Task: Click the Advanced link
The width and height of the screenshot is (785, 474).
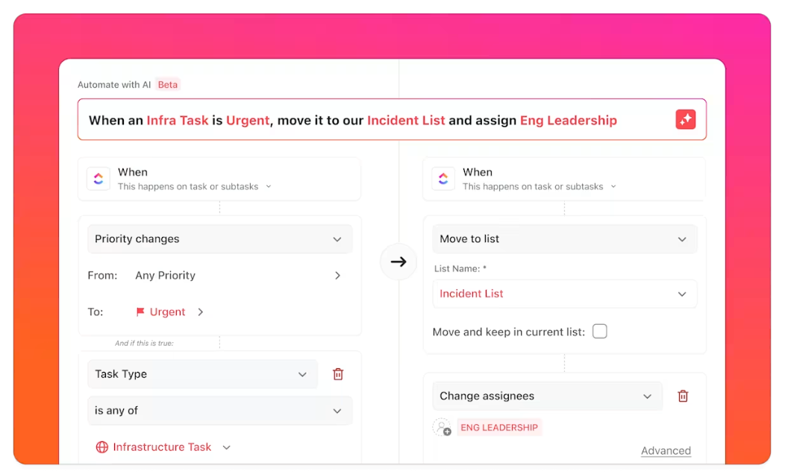Action: click(x=666, y=451)
